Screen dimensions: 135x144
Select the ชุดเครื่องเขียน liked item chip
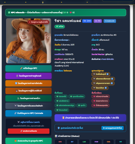click(77, 96)
